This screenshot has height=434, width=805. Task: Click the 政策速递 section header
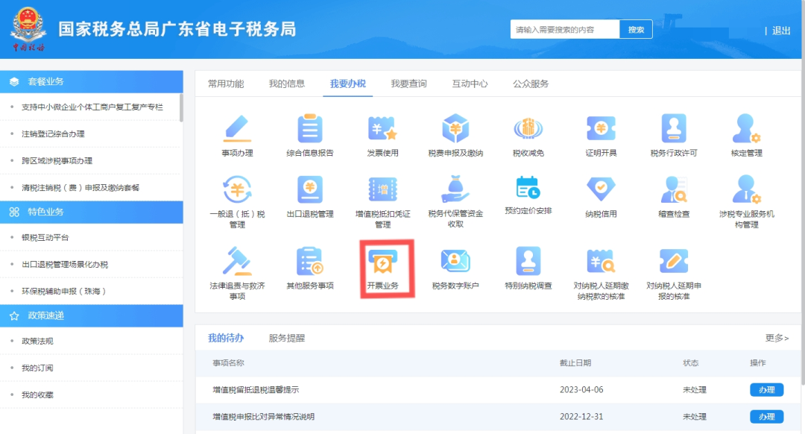pos(92,316)
